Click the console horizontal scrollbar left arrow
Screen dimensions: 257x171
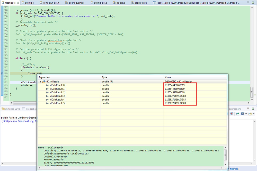coord(2,164)
